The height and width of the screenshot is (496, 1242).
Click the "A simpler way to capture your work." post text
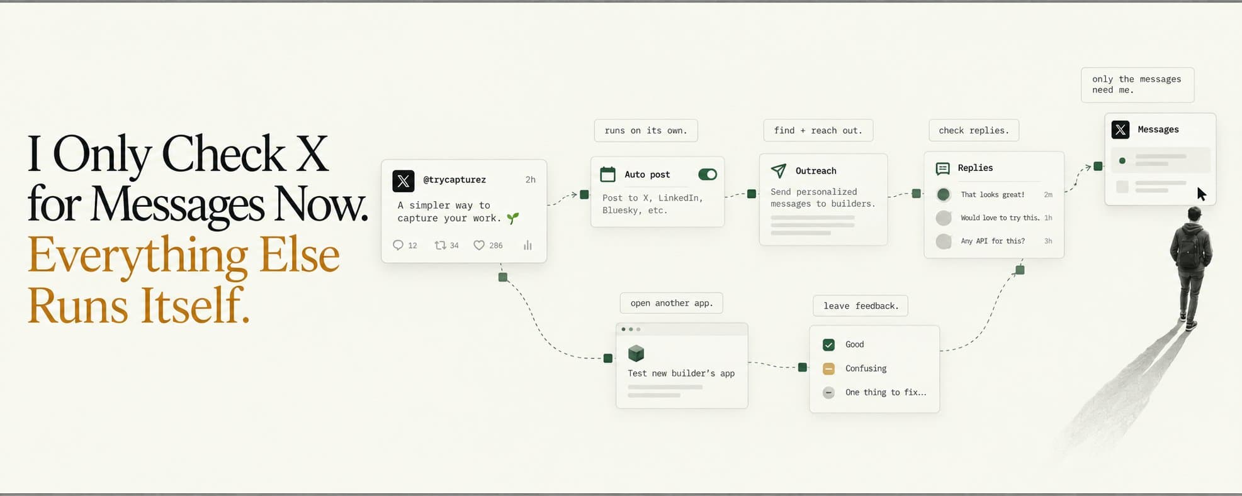pos(449,212)
